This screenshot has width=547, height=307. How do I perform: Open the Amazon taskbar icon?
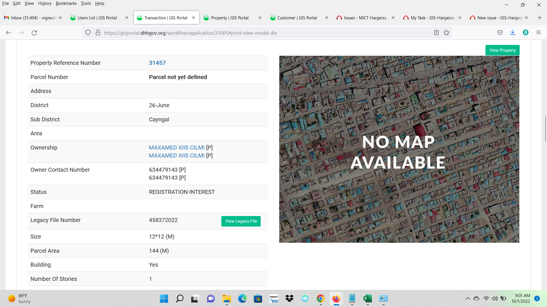(274, 298)
